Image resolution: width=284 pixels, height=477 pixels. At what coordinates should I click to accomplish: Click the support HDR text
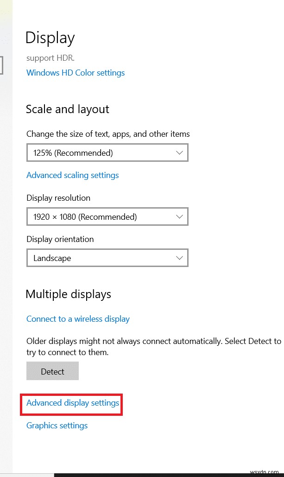[x=50, y=58]
